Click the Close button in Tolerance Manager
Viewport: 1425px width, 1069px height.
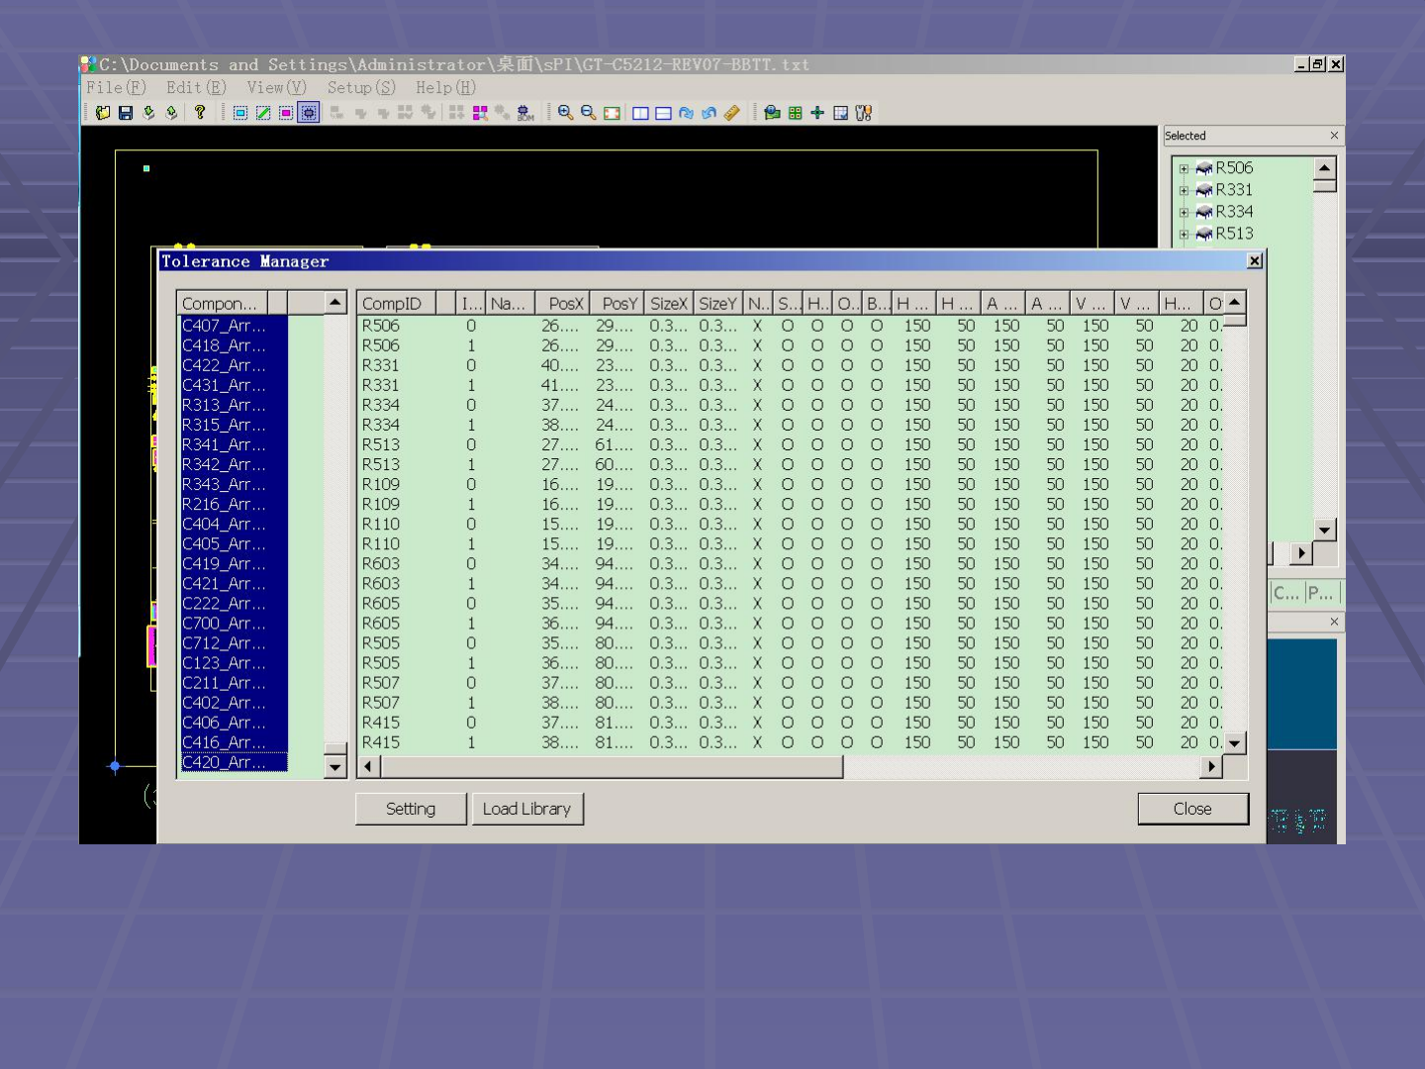[x=1191, y=809]
